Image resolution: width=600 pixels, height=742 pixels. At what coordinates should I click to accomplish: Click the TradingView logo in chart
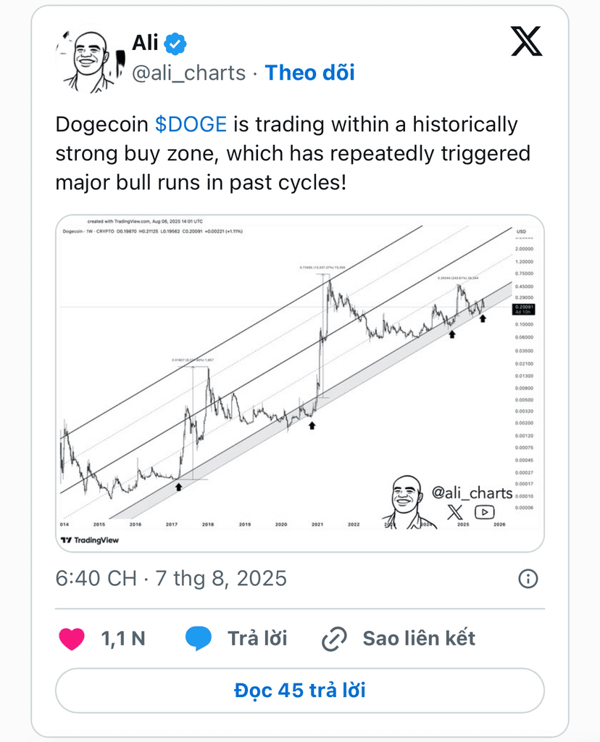coord(90,540)
